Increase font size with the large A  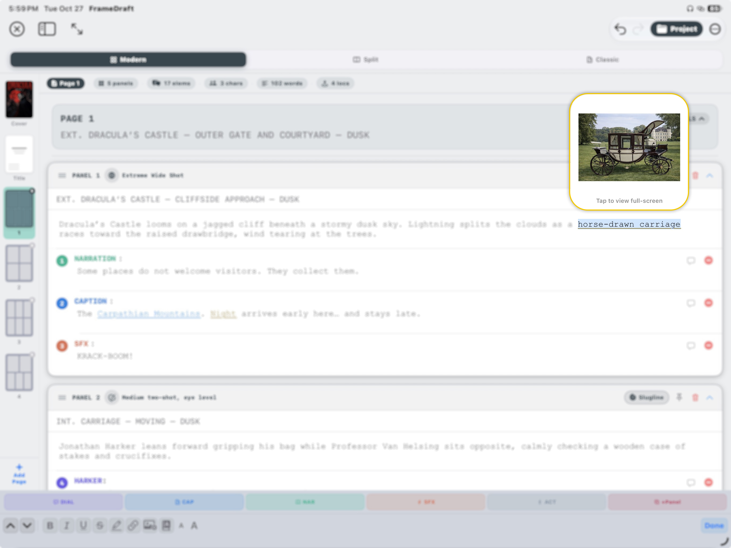click(194, 525)
